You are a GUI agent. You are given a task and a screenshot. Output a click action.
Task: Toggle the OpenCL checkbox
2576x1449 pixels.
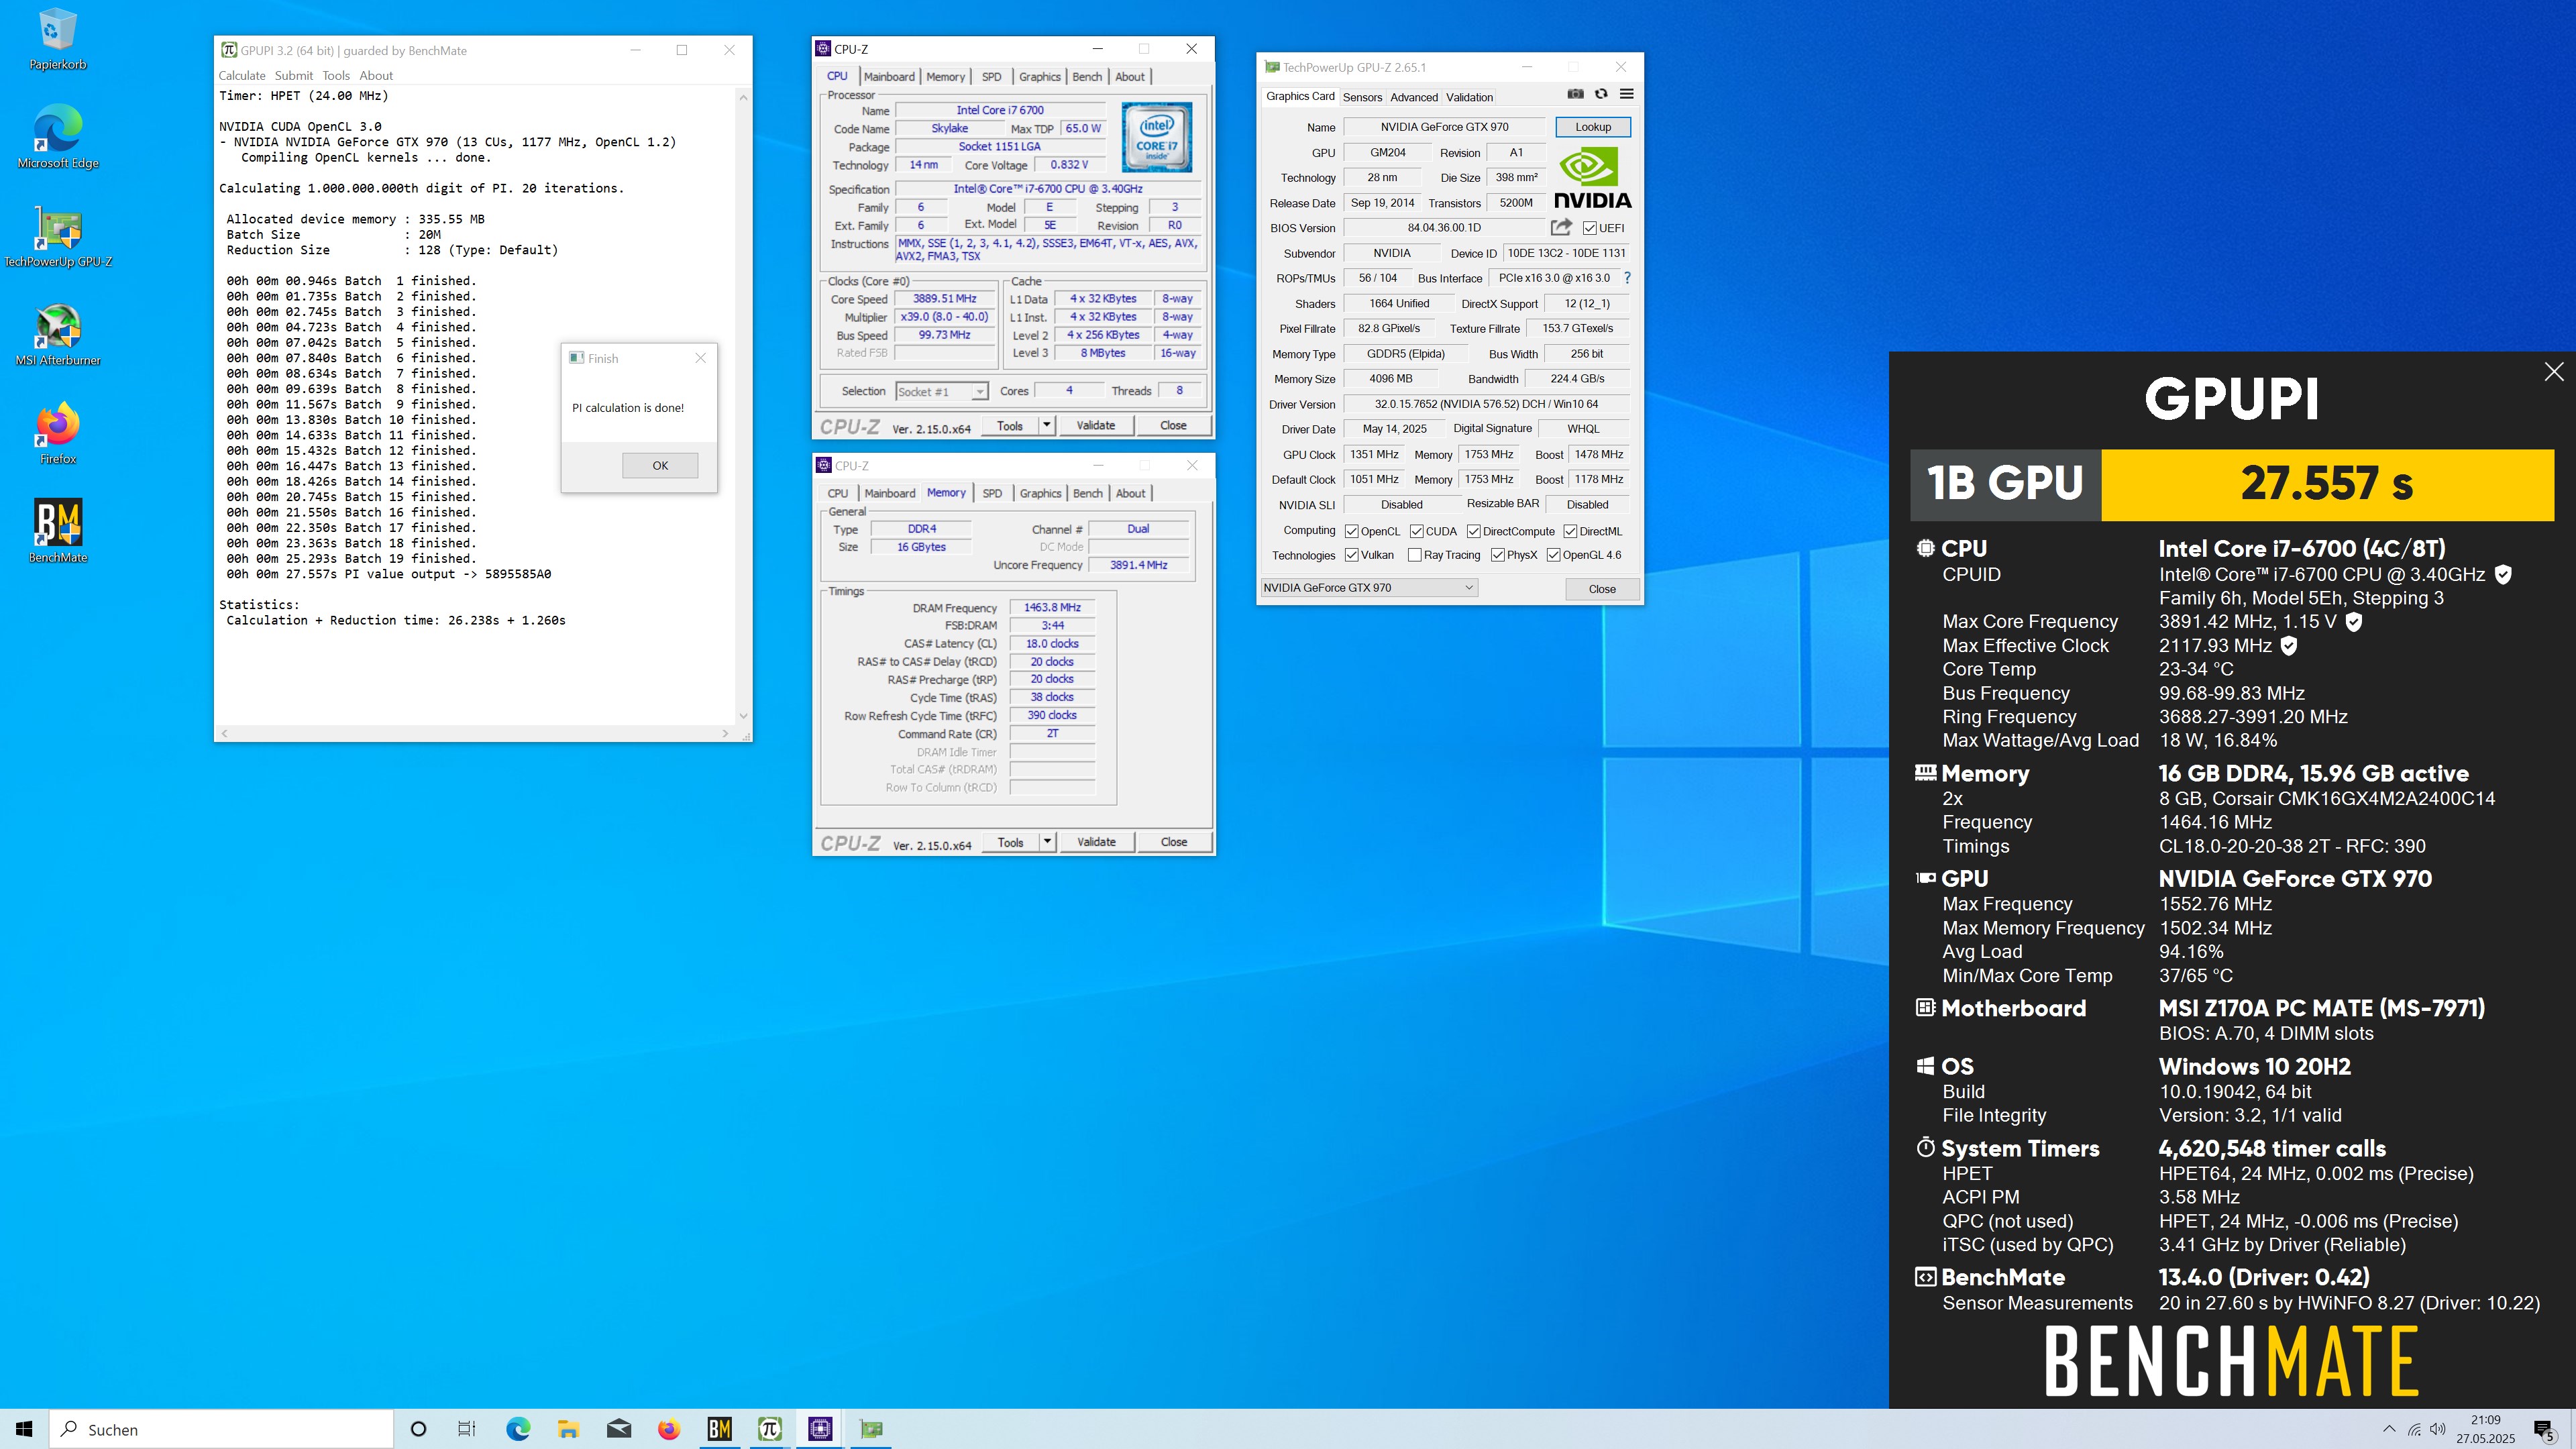pyautogui.click(x=1352, y=531)
